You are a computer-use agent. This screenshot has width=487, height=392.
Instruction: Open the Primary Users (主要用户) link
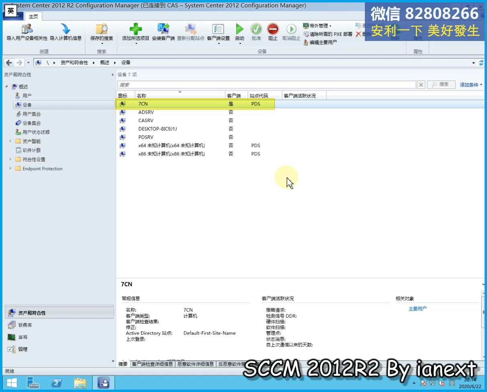click(417, 309)
